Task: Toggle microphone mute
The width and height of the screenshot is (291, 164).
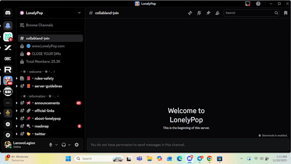Action: click(50, 145)
